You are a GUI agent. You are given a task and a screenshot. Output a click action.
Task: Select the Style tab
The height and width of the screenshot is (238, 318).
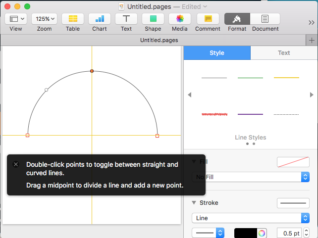tap(217, 53)
